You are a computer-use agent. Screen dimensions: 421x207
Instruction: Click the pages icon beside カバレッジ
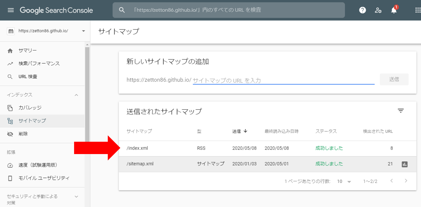click(x=10, y=108)
